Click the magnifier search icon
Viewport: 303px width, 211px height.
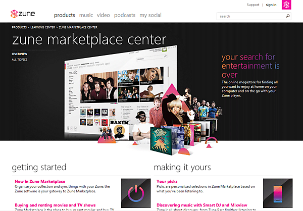coord(288,16)
